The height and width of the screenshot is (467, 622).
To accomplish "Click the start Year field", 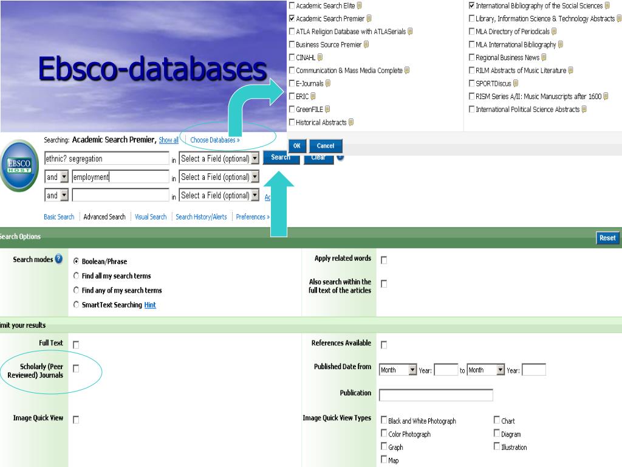I will tap(446, 370).
